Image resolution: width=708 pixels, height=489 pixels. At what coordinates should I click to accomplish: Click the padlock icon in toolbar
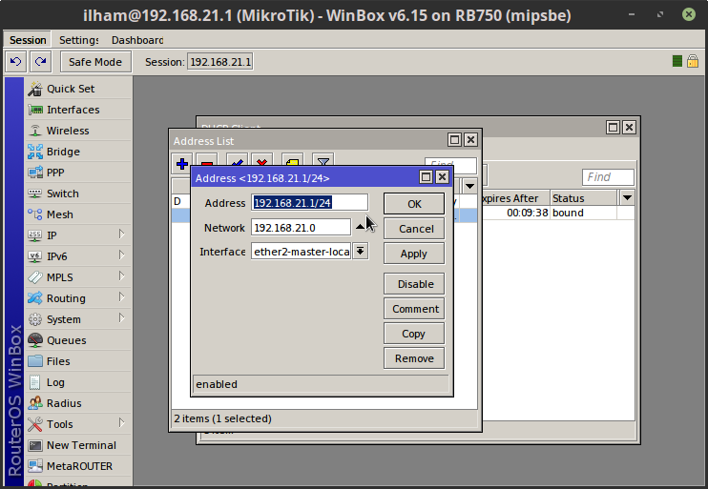pyautogui.click(x=693, y=61)
